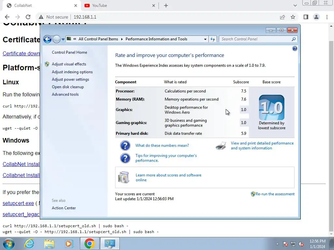The height and width of the screenshot is (250, 334).
Task: Open Windows Explorer folder on taskbar
Action: click(49, 244)
